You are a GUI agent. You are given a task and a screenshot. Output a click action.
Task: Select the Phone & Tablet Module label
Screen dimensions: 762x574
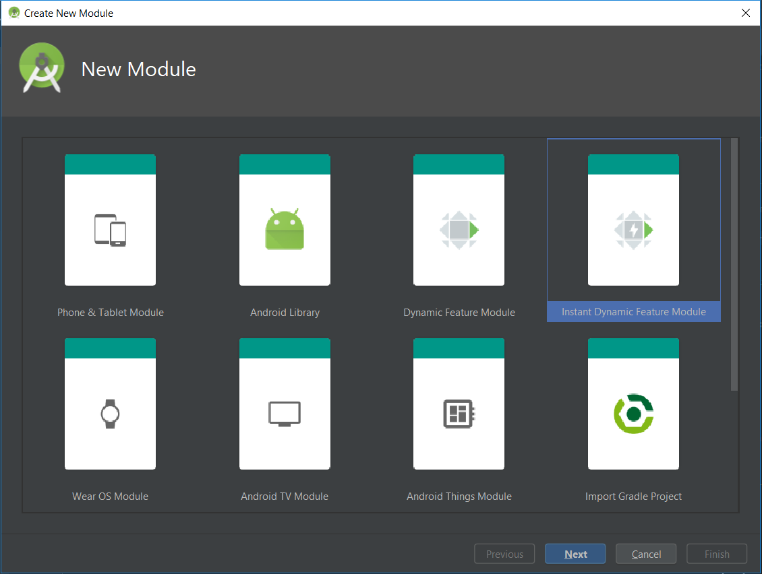(110, 312)
